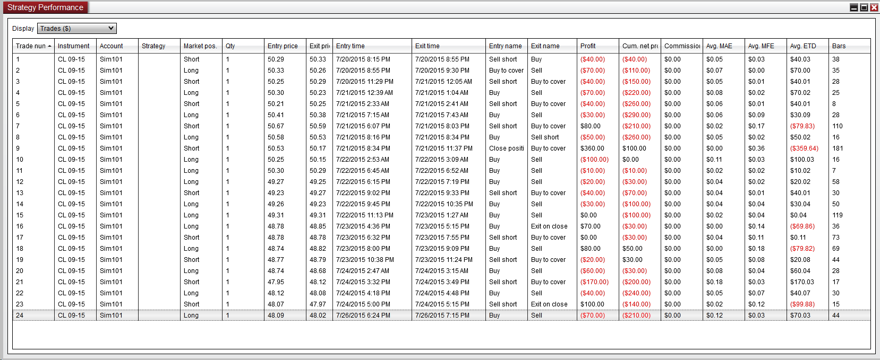Select the 181 bars cell
The image size is (880, 360).
pyautogui.click(x=838, y=148)
